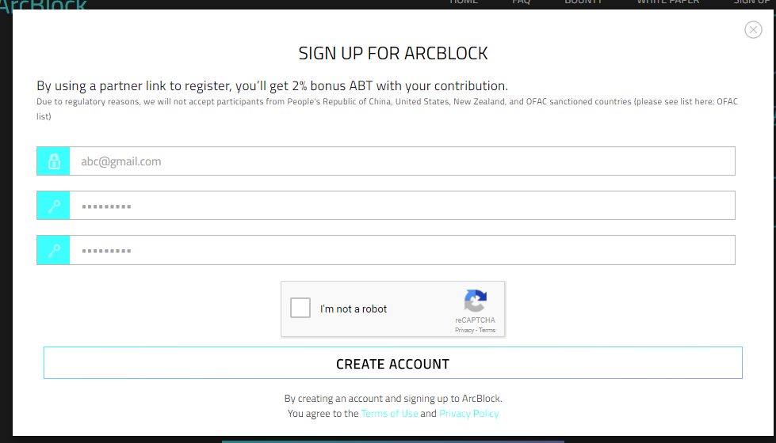The height and width of the screenshot is (443, 776).
Task: Open WHITE PAPER from navigation bar
Action: (x=667, y=2)
